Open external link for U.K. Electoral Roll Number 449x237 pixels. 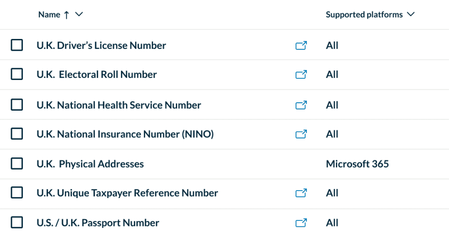click(301, 75)
